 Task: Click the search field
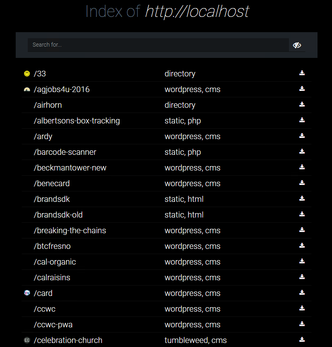coord(158,45)
